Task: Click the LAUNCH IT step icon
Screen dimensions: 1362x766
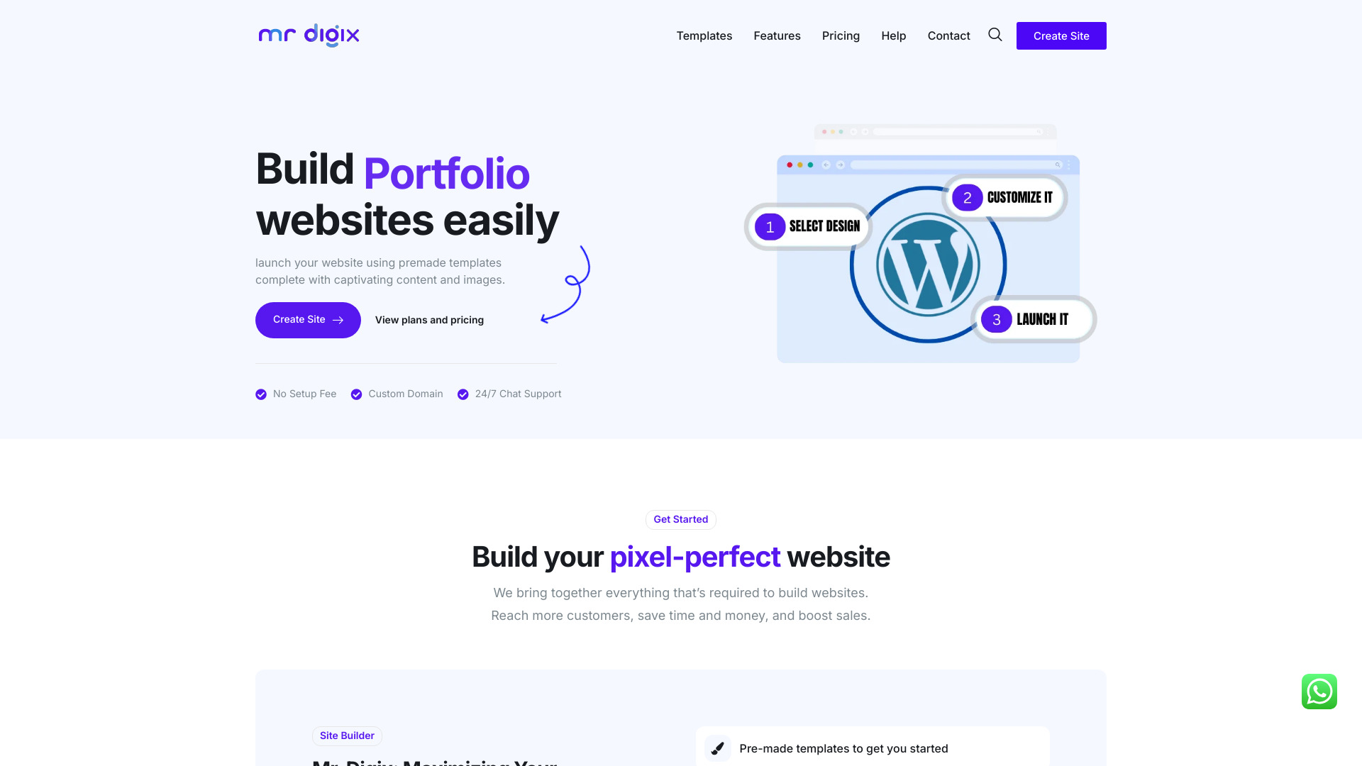Action: (997, 319)
